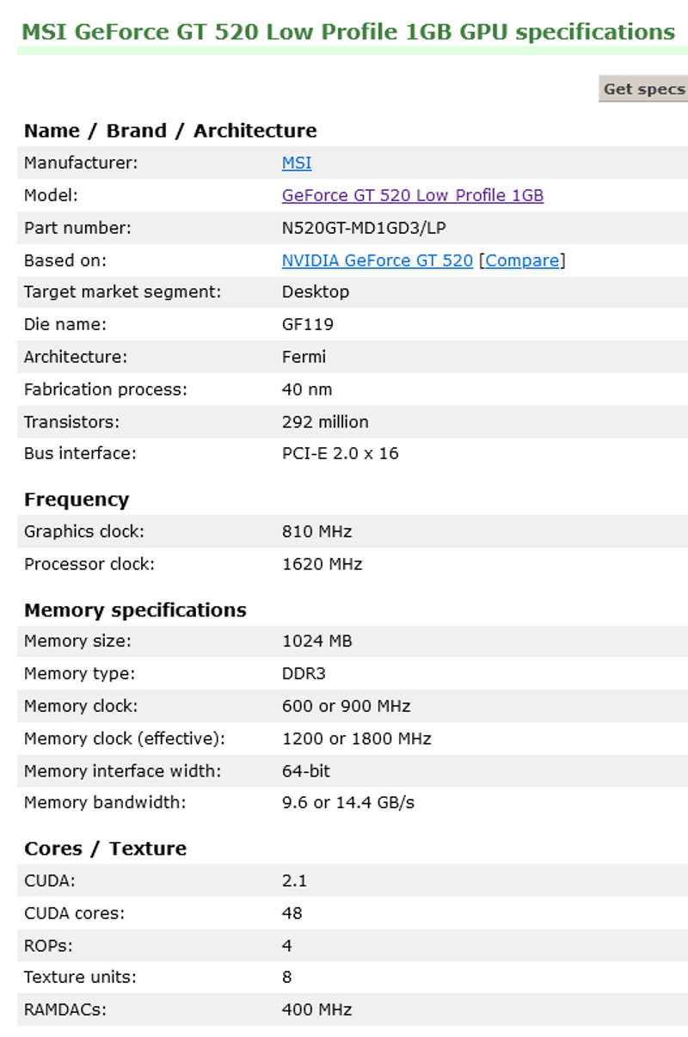The height and width of the screenshot is (1037, 688).
Task: Open the MSI manufacturer link
Action: (297, 163)
